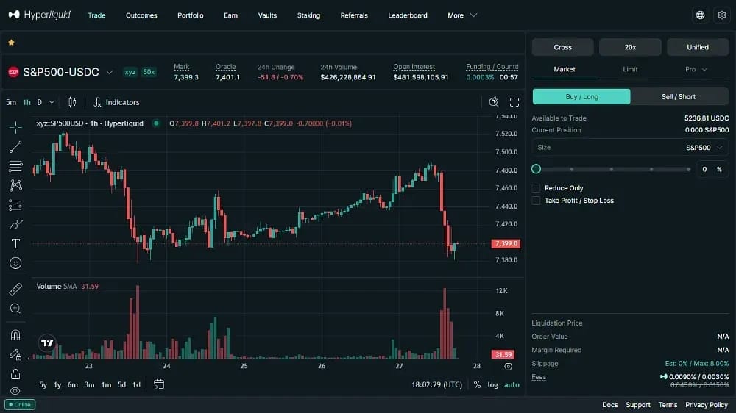Open the go-to-date calendar icon

(159, 384)
